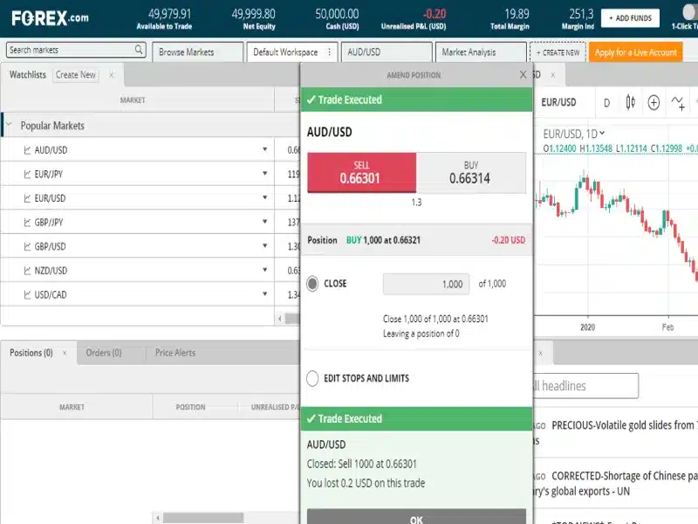Select the CLOSE radio button
Viewport: 698px width, 524px height.
point(312,284)
